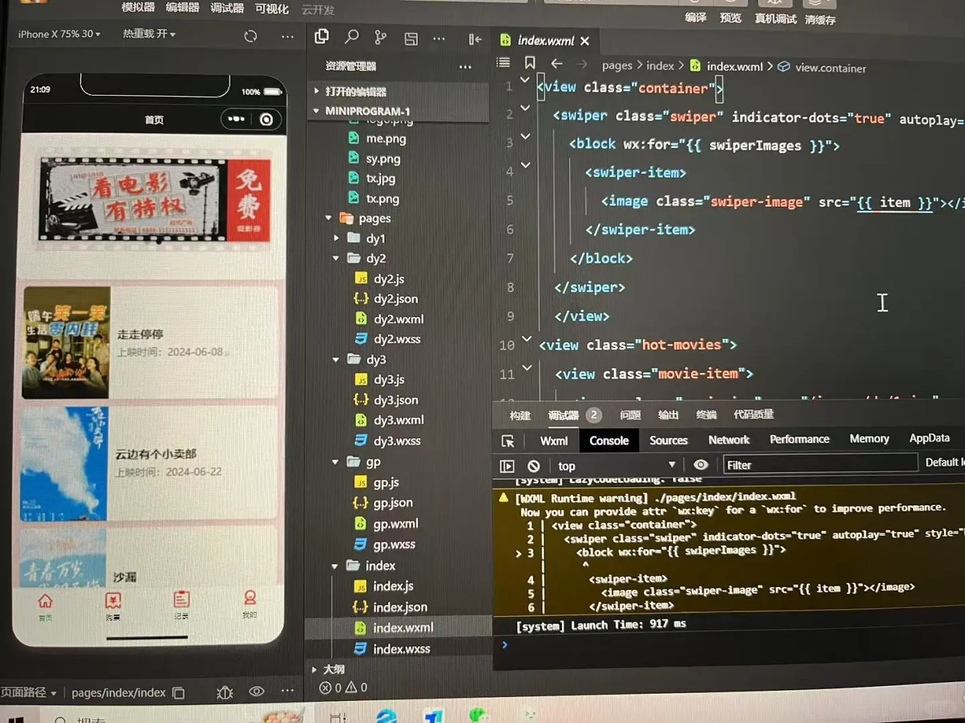Image resolution: width=965 pixels, height=723 pixels.
Task: Open the editor outline list icon
Action: pos(503,62)
